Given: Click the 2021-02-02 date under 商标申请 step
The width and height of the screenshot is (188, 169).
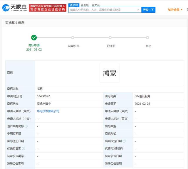Looking at the screenshot, I should tap(34, 50).
